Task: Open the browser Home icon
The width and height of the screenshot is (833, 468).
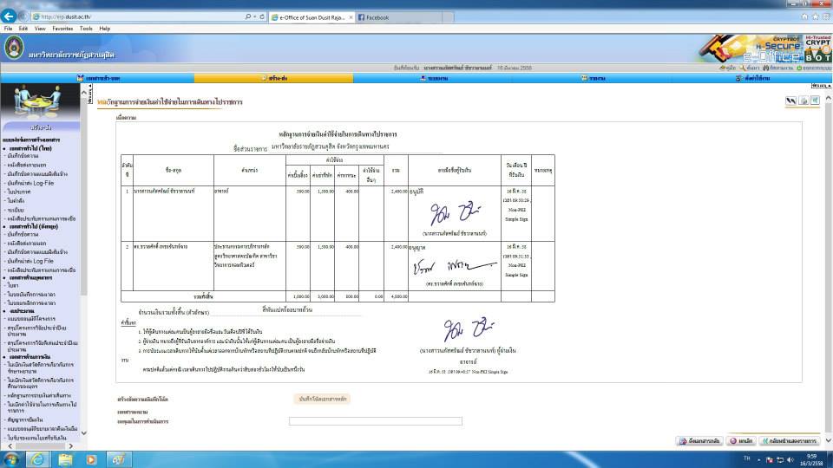Action: click(x=804, y=16)
